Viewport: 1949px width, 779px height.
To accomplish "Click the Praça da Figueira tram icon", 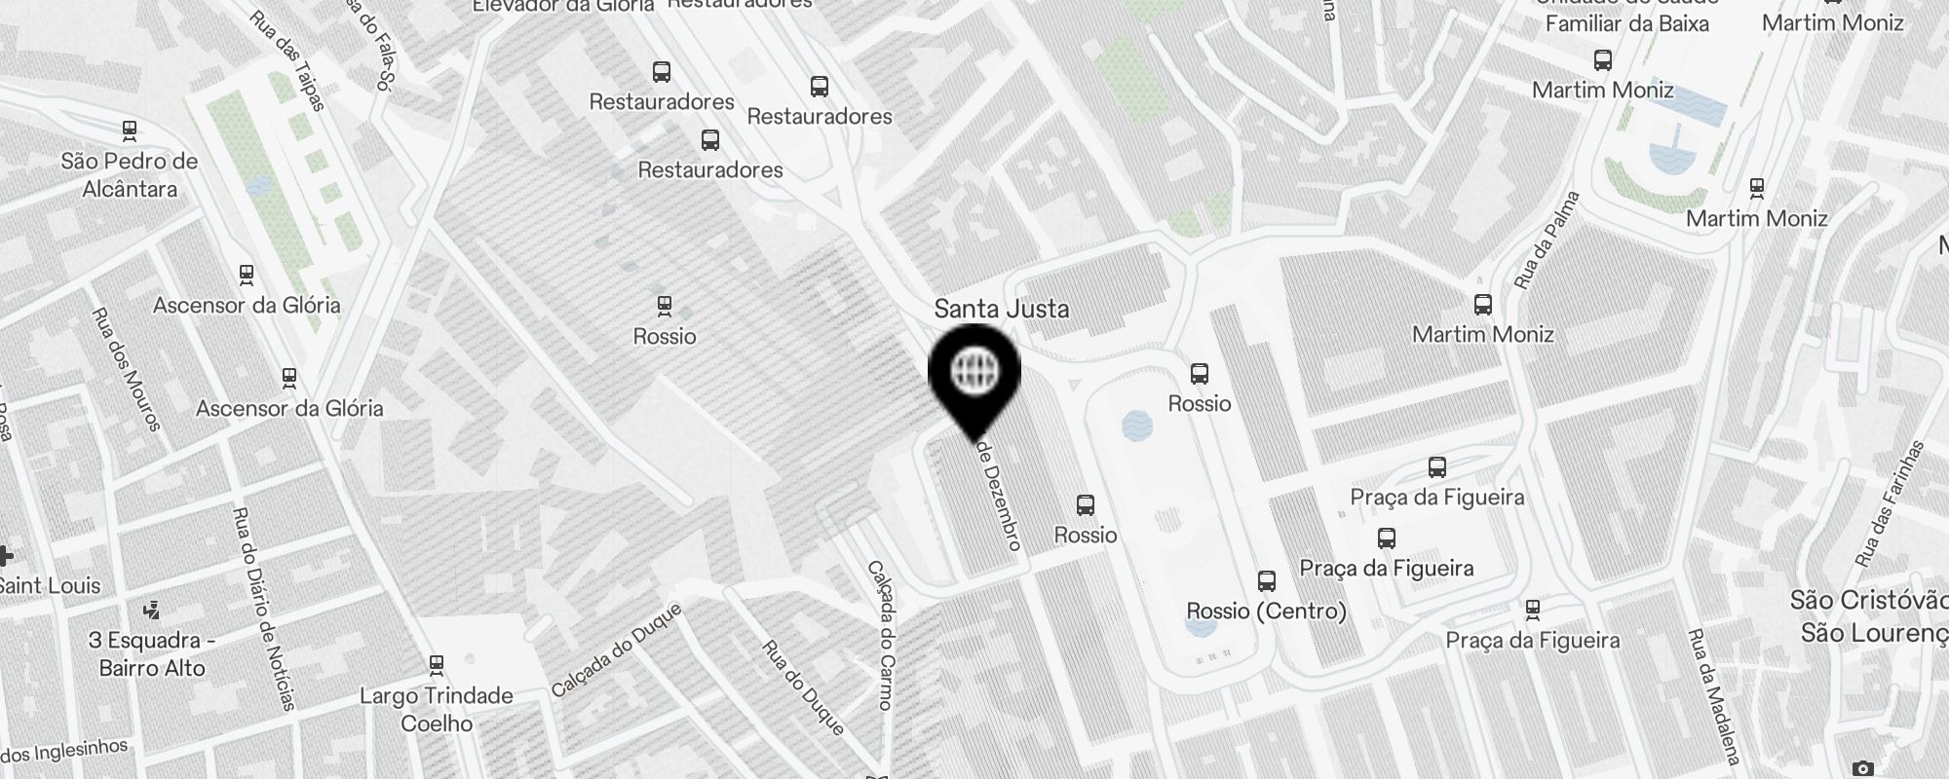I will coord(1533,611).
